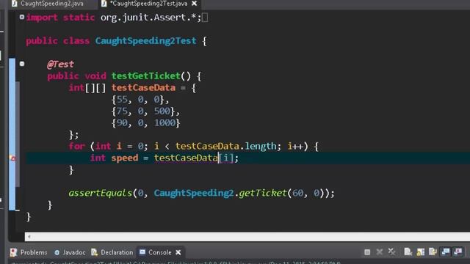The image size is (470, 264).
Task: Click the Problems tab icon
Action: 13,252
